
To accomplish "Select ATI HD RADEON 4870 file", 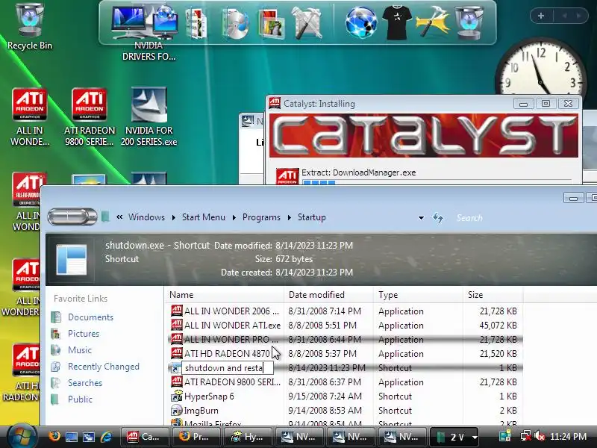I will [346, 353].
